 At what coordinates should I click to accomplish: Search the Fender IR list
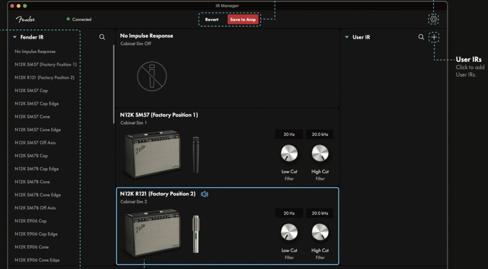pyautogui.click(x=102, y=37)
